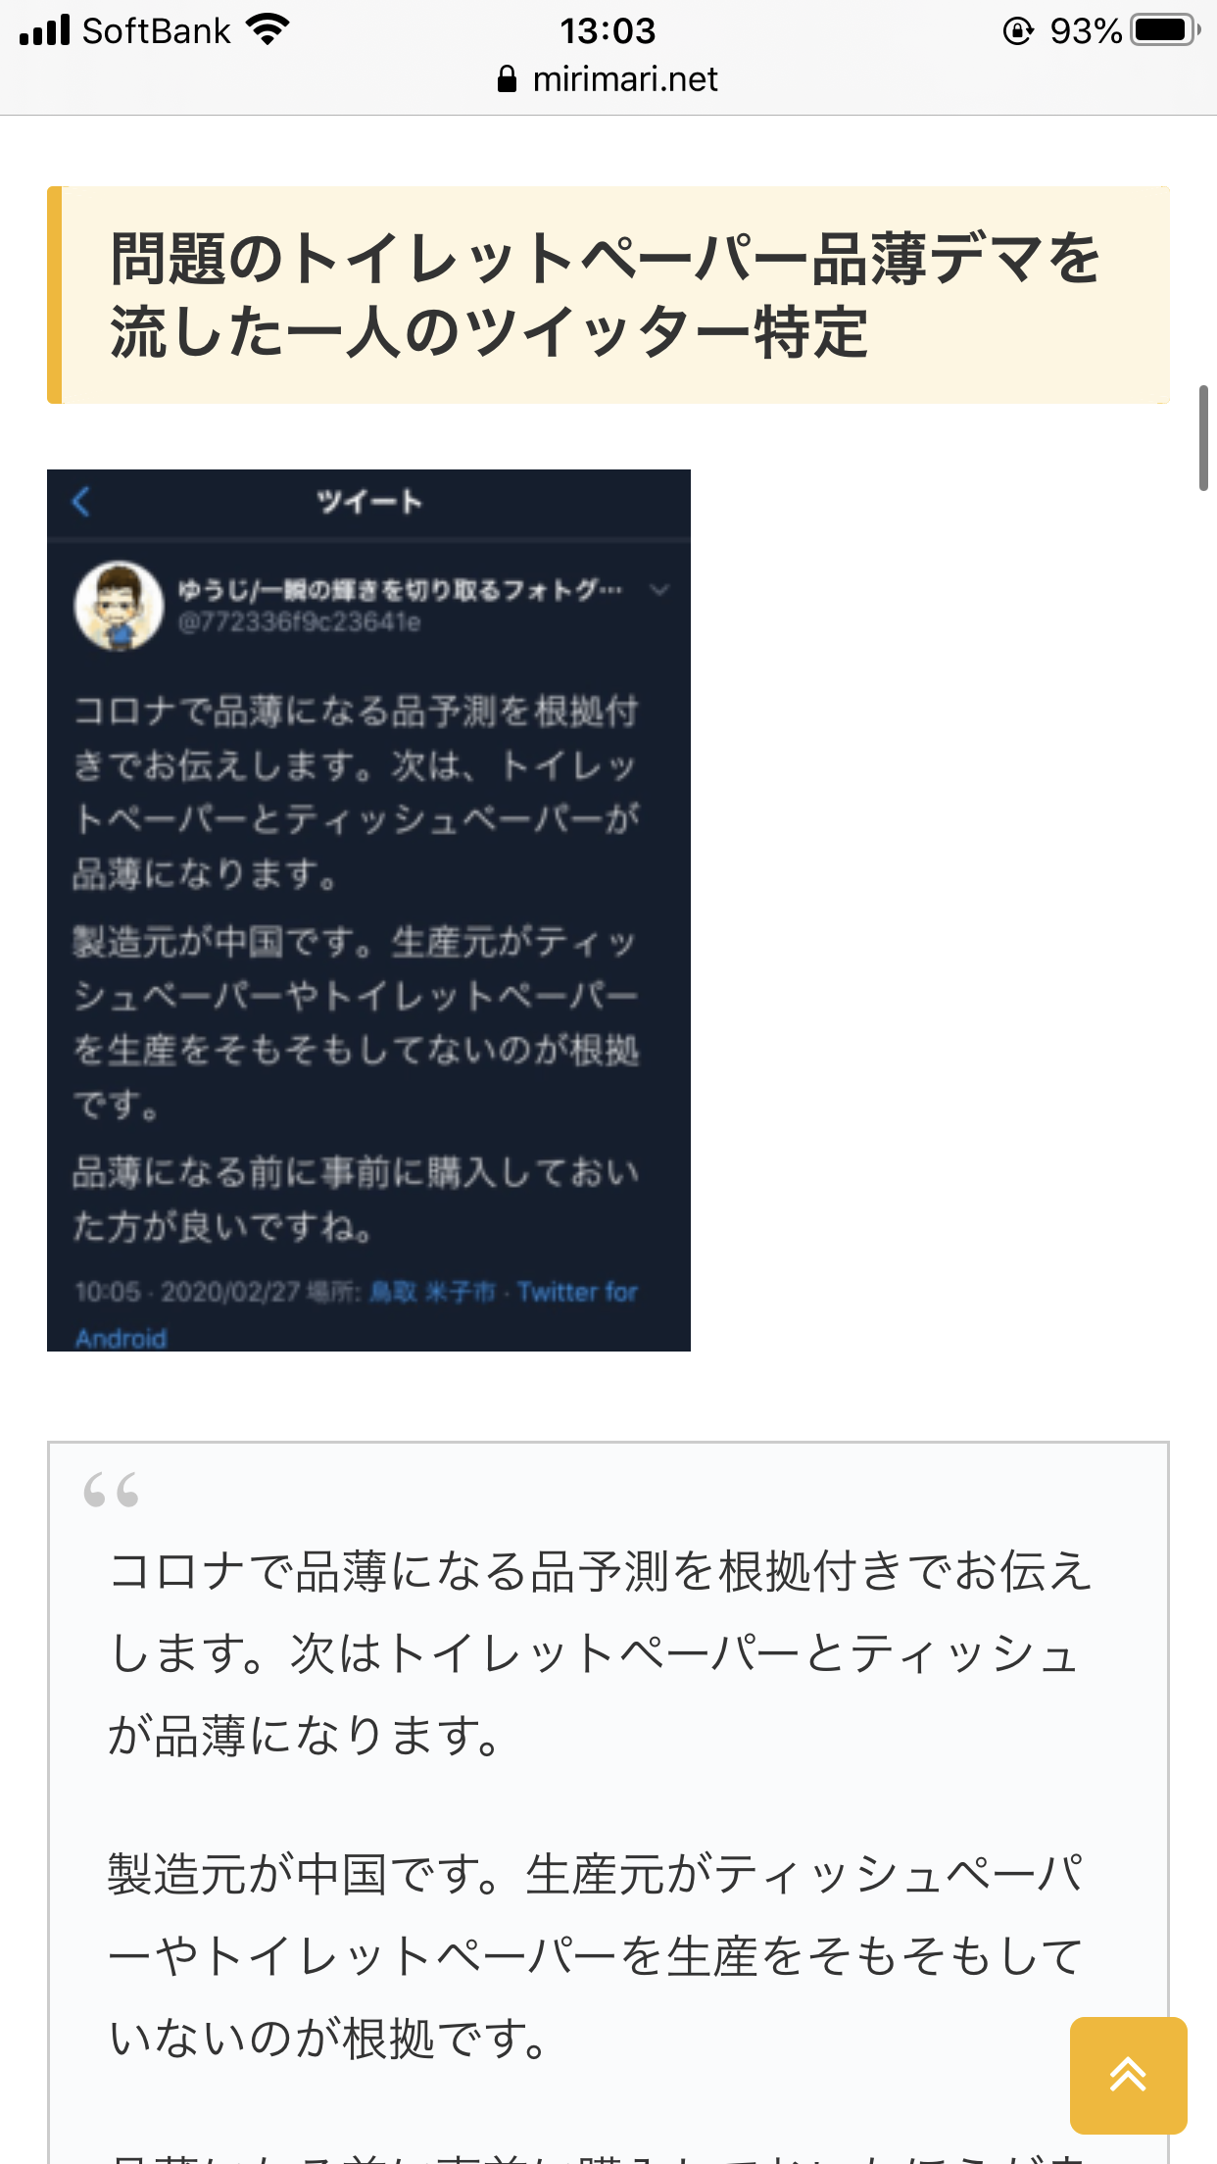This screenshot has width=1217, height=2164.
Task: Tap the page scrollbar handle
Action: (x=1203, y=438)
